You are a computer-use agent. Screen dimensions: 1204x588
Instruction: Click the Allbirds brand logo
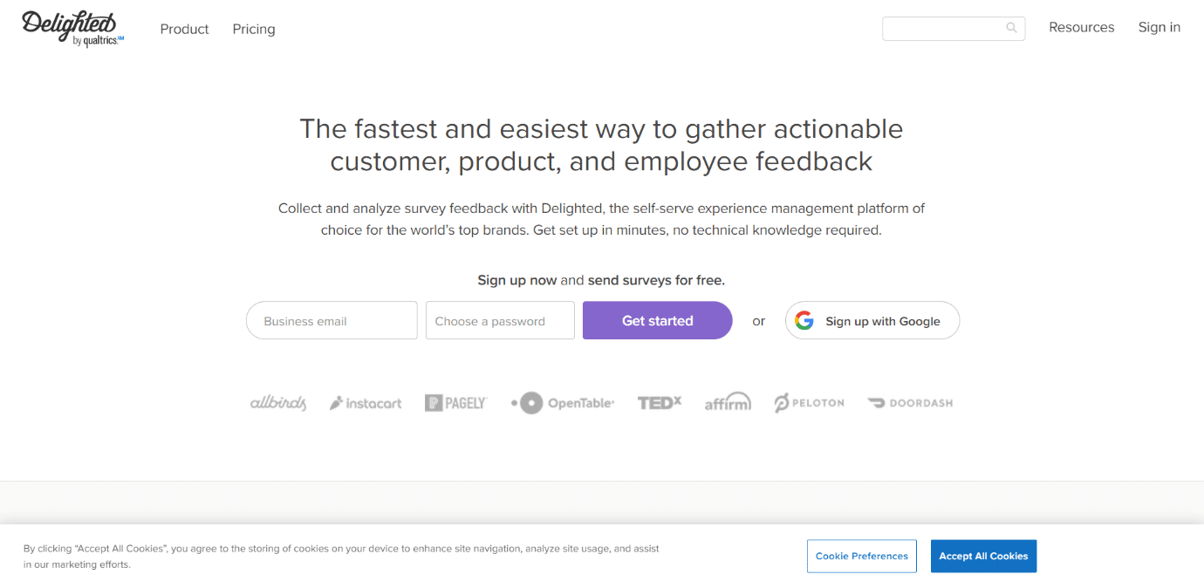tap(278, 403)
